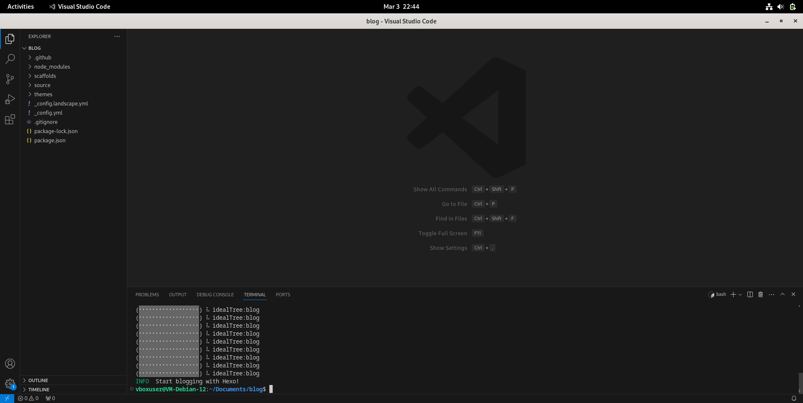The height and width of the screenshot is (403, 803).
Task: Open the Accounts menu icon
Action: [x=10, y=364]
